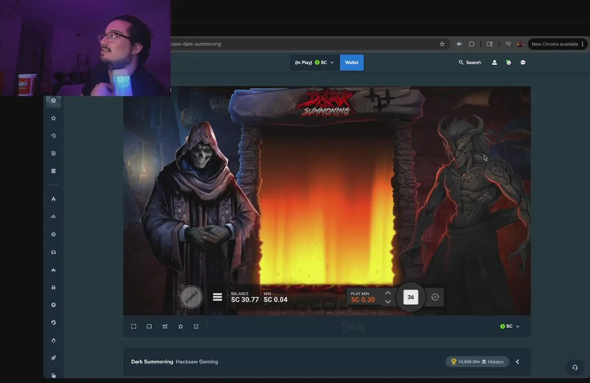The height and width of the screenshot is (383, 590).
Task: Enter fullscreen mode for the game
Action: point(134,326)
